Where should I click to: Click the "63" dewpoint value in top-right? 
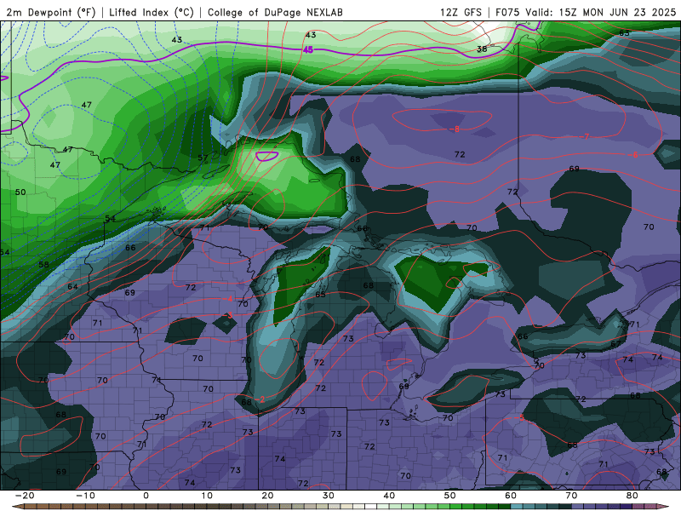[x=624, y=33]
